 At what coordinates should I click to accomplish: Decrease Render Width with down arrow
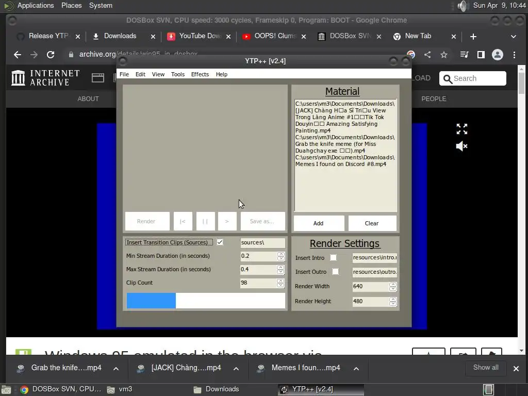pos(392,289)
